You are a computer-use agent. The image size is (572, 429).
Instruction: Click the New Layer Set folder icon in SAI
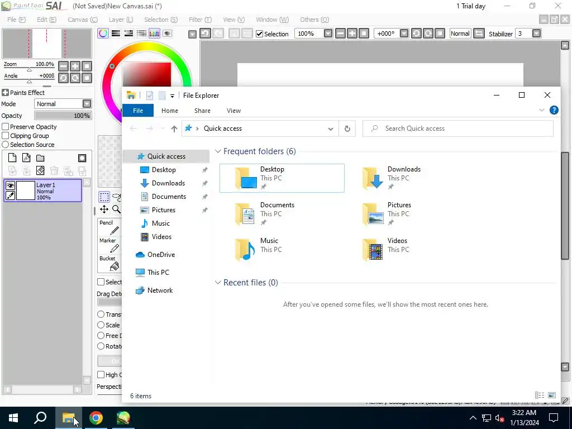click(40, 158)
